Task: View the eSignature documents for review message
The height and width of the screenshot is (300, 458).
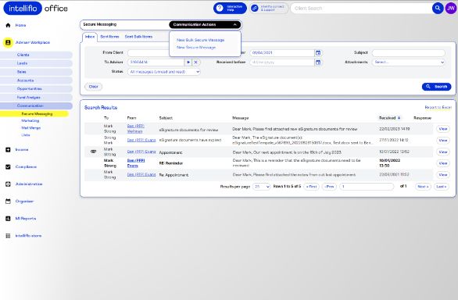Action: coord(443,129)
